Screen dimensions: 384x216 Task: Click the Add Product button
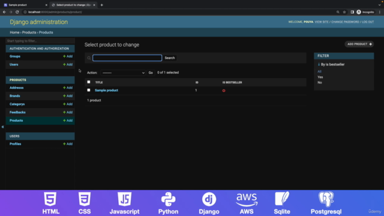359,44
